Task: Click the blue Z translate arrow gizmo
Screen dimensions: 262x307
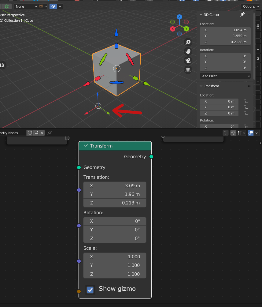Action: (116, 32)
